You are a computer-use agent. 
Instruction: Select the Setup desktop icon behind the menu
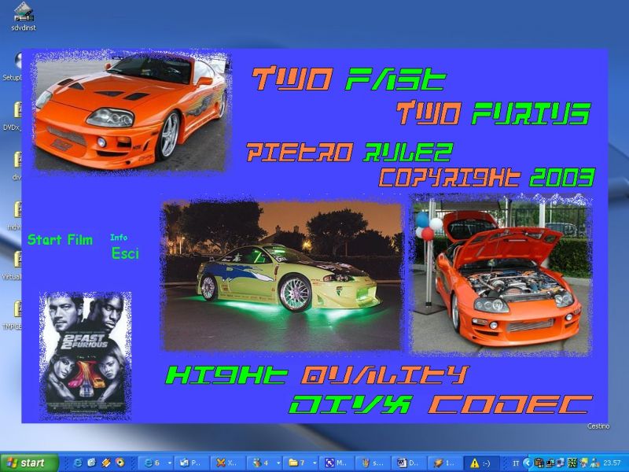(13, 68)
